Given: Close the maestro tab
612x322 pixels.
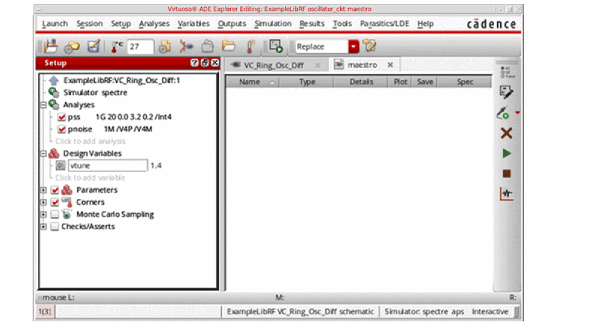Looking at the screenshot, I should coord(390,65).
